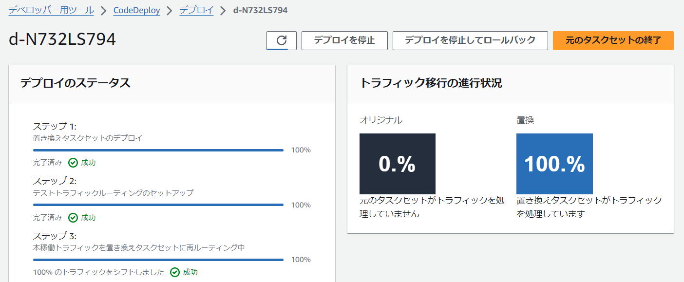Click the Step 2 progress bar
This screenshot has height=282, width=684.
(158, 205)
